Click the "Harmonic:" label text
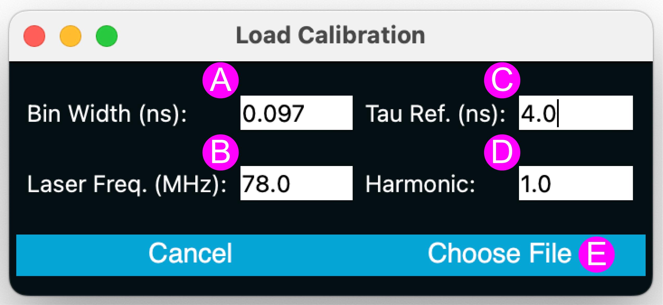Viewport: 663px width, 305px height. pyautogui.click(x=420, y=184)
